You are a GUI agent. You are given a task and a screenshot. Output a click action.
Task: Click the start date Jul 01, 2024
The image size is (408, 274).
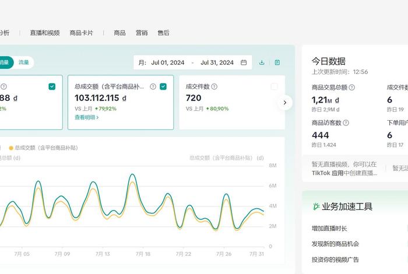click(168, 62)
